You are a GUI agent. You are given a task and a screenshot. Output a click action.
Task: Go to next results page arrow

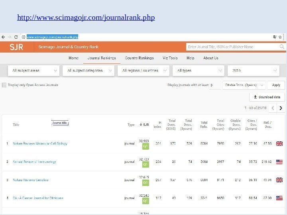click(281, 108)
